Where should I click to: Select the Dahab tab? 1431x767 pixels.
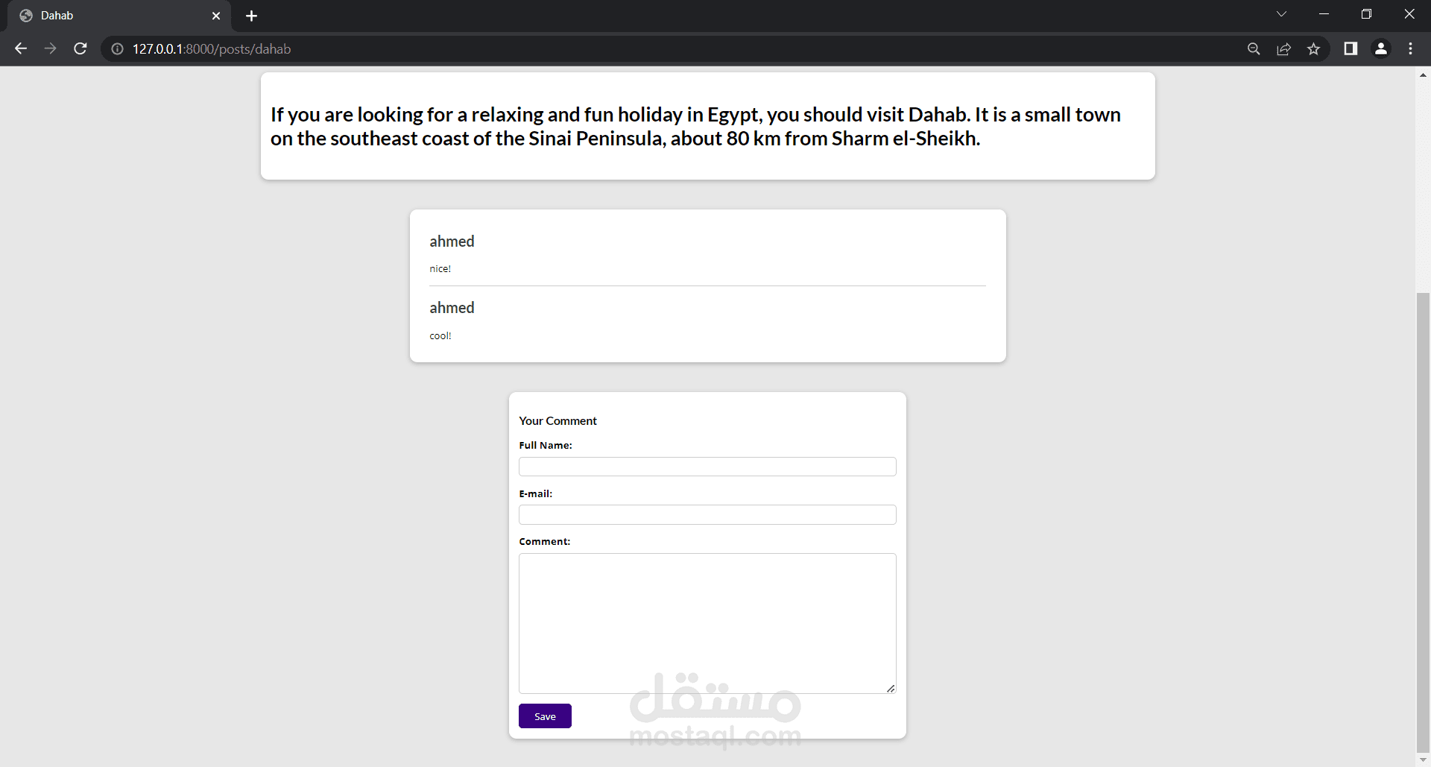click(x=112, y=16)
